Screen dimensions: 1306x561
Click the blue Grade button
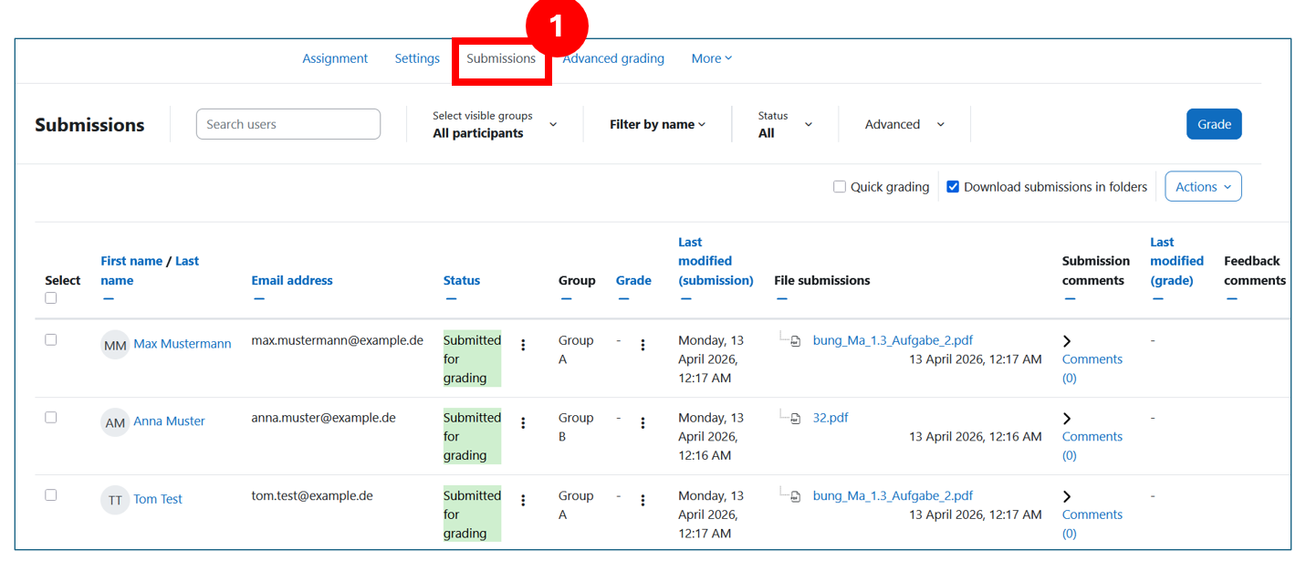coord(1214,124)
